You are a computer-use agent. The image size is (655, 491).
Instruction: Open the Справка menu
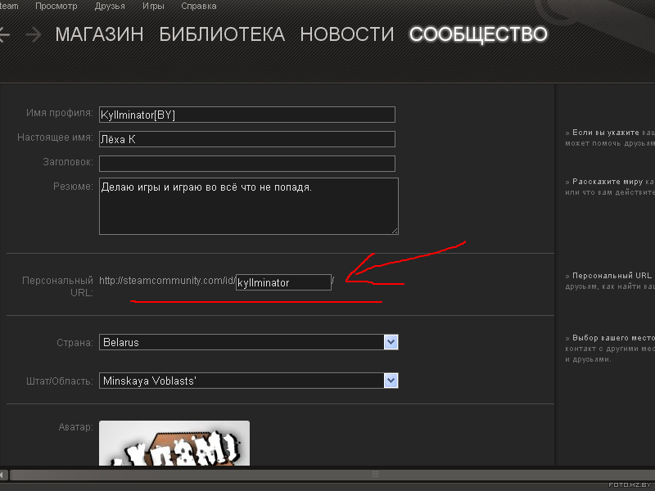(x=199, y=6)
